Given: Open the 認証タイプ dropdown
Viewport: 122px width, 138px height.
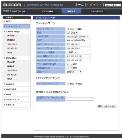Looking at the screenshot, I should click(x=74, y=72).
